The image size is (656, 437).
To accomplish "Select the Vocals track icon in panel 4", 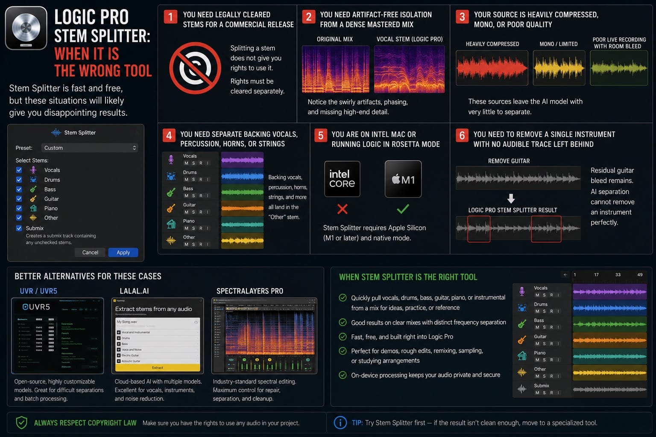I will (171, 160).
